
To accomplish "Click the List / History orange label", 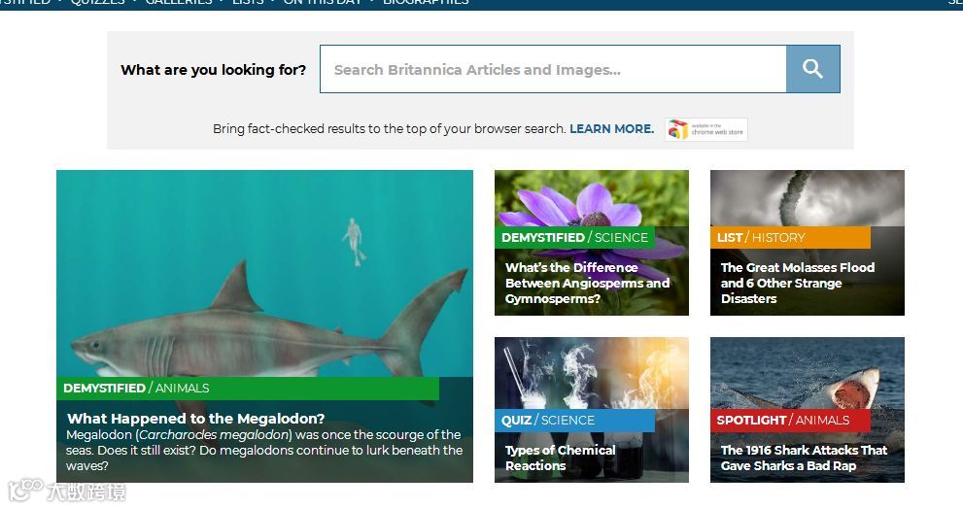I will (790, 238).
